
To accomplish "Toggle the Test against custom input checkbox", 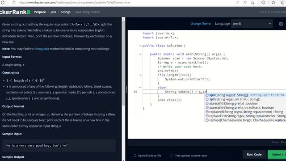I will pyautogui.click(x=171, y=156).
